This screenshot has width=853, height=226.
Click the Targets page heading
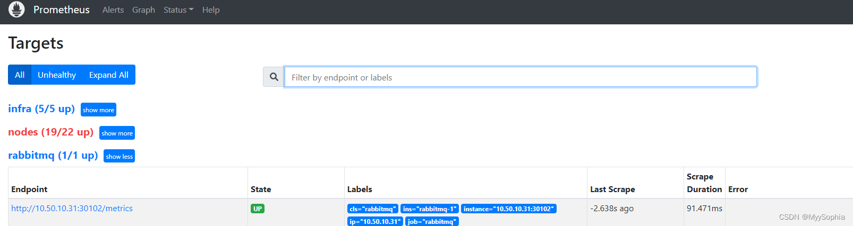click(36, 43)
